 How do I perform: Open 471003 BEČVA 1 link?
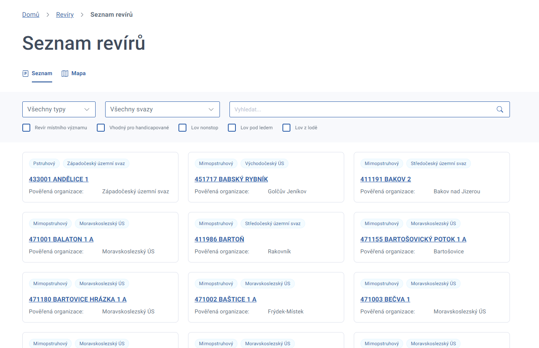tap(385, 299)
